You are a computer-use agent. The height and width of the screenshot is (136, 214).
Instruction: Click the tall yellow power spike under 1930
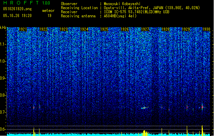click(x=202, y=131)
